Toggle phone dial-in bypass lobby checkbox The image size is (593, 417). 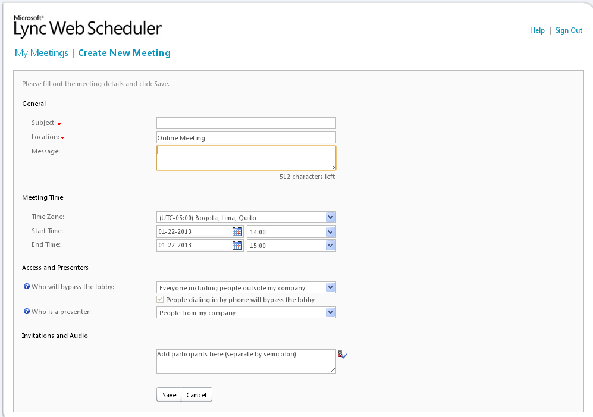pyautogui.click(x=161, y=299)
